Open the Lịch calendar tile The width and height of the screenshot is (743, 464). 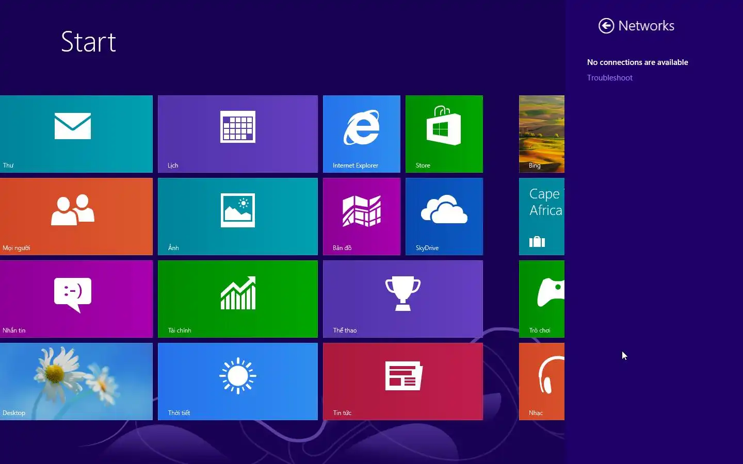[238, 134]
